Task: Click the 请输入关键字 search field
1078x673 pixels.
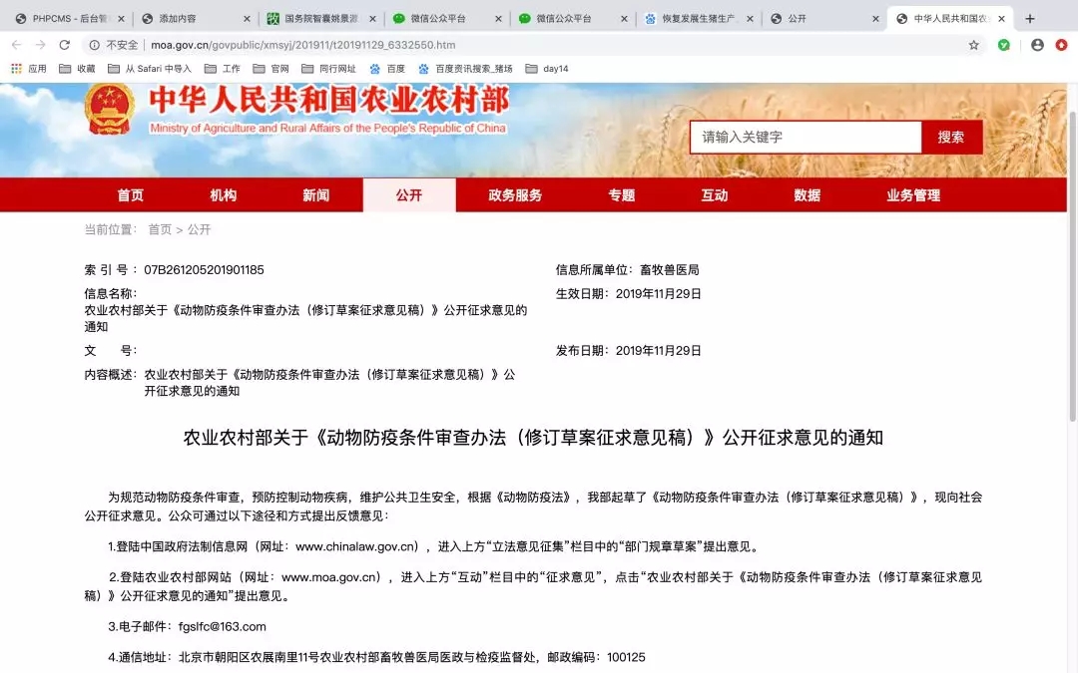Action: [806, 138]
